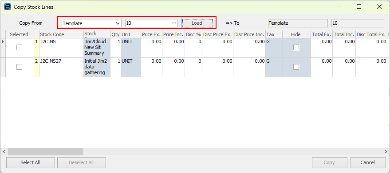Select the J2C.NS27 stock code cell

61,67
